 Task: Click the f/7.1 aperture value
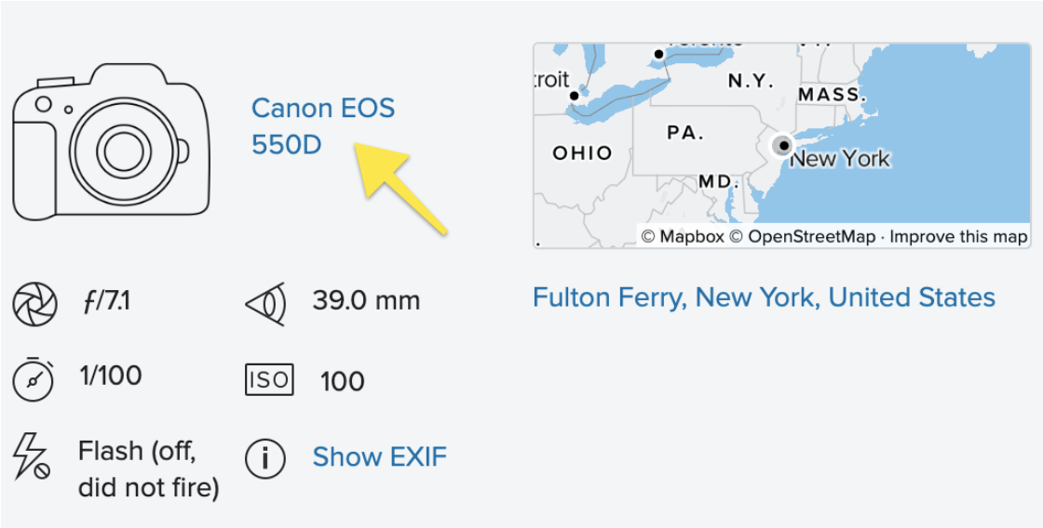[106, 302]
